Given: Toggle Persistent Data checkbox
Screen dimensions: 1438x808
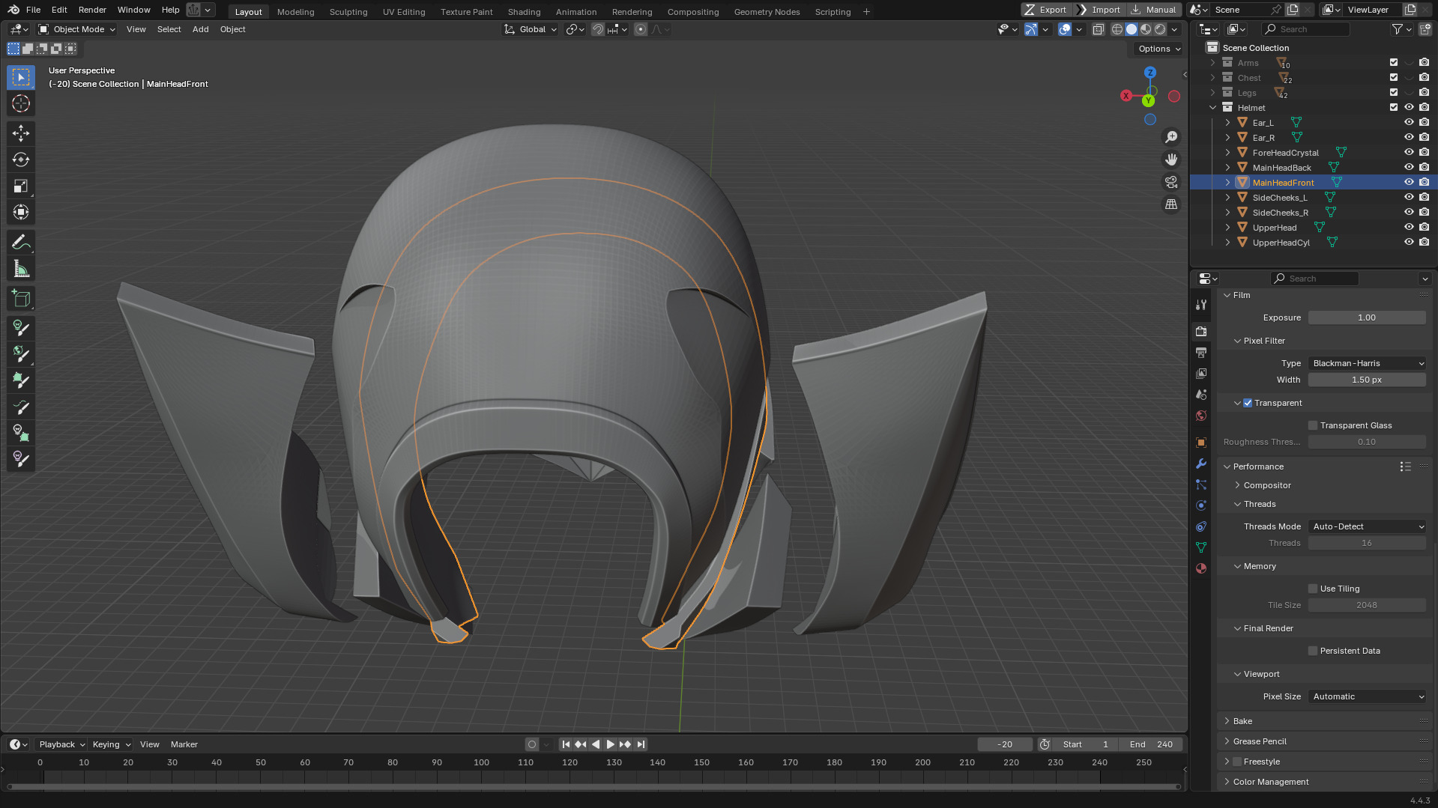Looking at the screenshot, I should (1313, 651).
